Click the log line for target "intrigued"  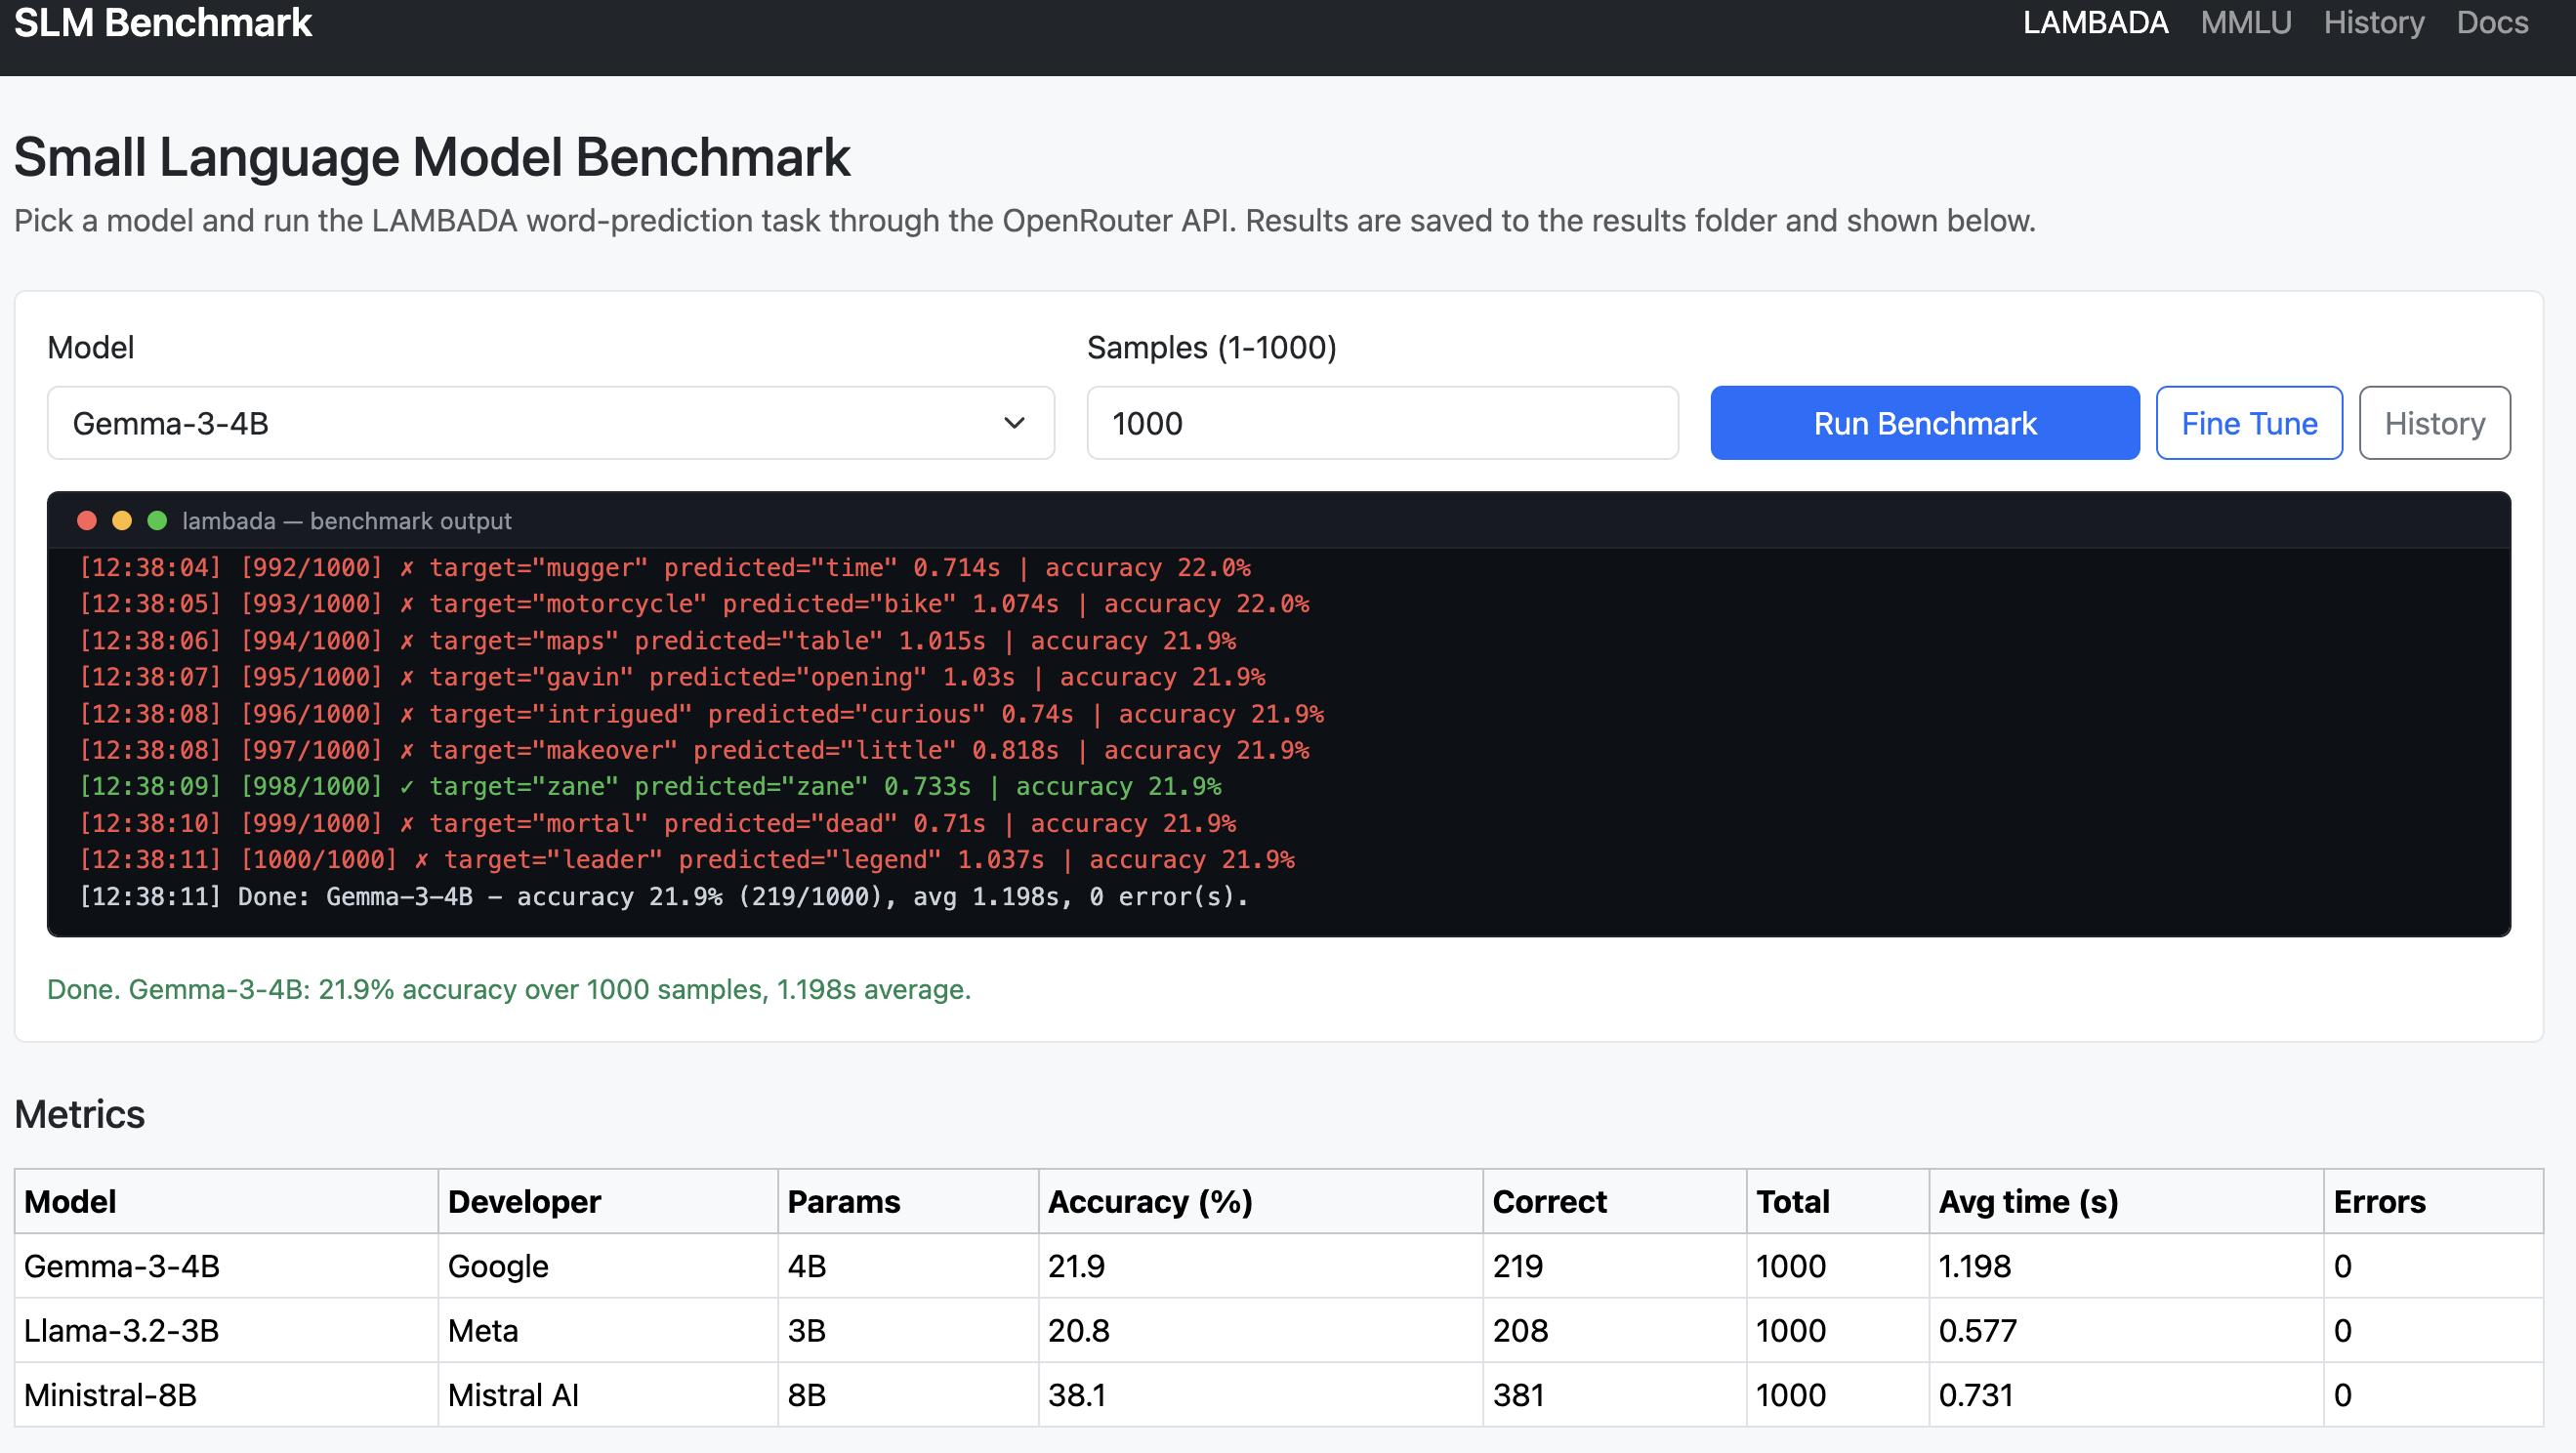click(702, 714)
